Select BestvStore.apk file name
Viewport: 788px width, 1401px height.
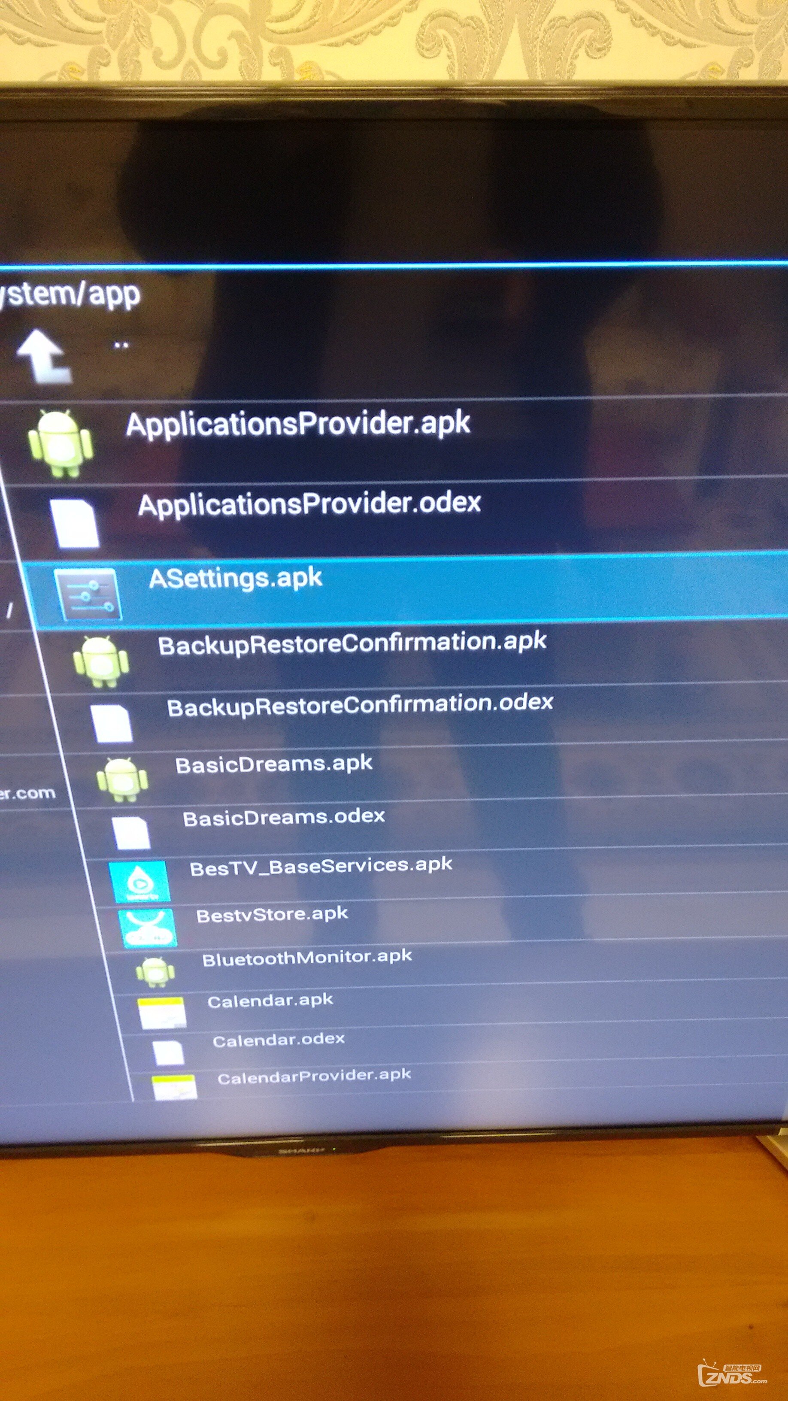pyautogui.click(x=272, y=915)
